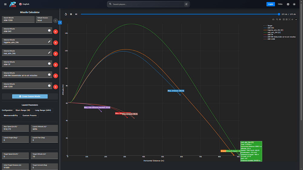303x170 pixels.
Task: Collapse the side panel with chevron
Action: [x=60, y=22]
